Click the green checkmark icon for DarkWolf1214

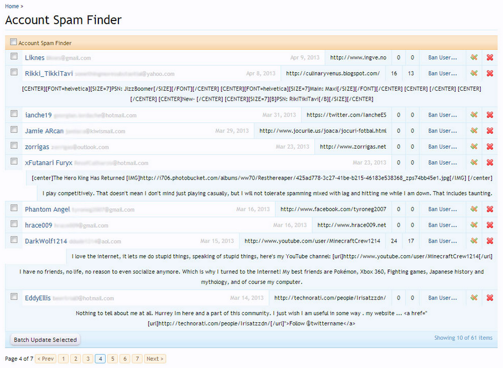pos(474,241)
